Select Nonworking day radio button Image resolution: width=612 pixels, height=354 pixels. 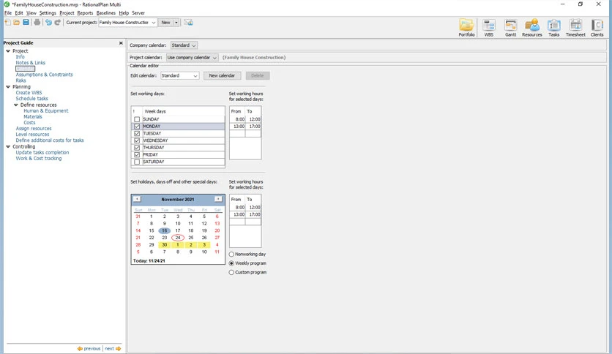pos(231,255)
